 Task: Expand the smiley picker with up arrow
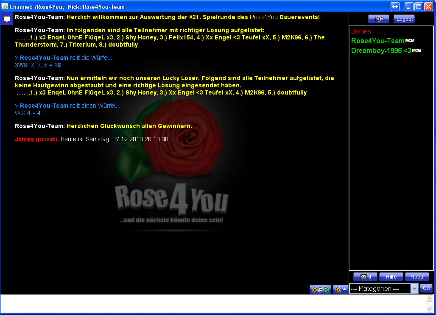click(x=341, y=289)
